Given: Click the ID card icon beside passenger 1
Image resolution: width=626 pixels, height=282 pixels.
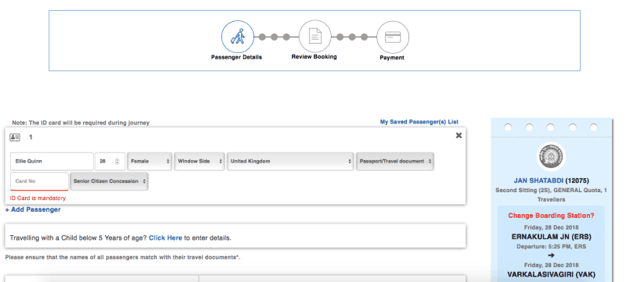Looking at the screenshot, I should click(15, 137).
